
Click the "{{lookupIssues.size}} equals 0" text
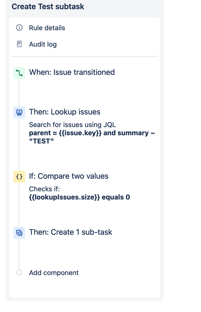click(x=79, y=197)
